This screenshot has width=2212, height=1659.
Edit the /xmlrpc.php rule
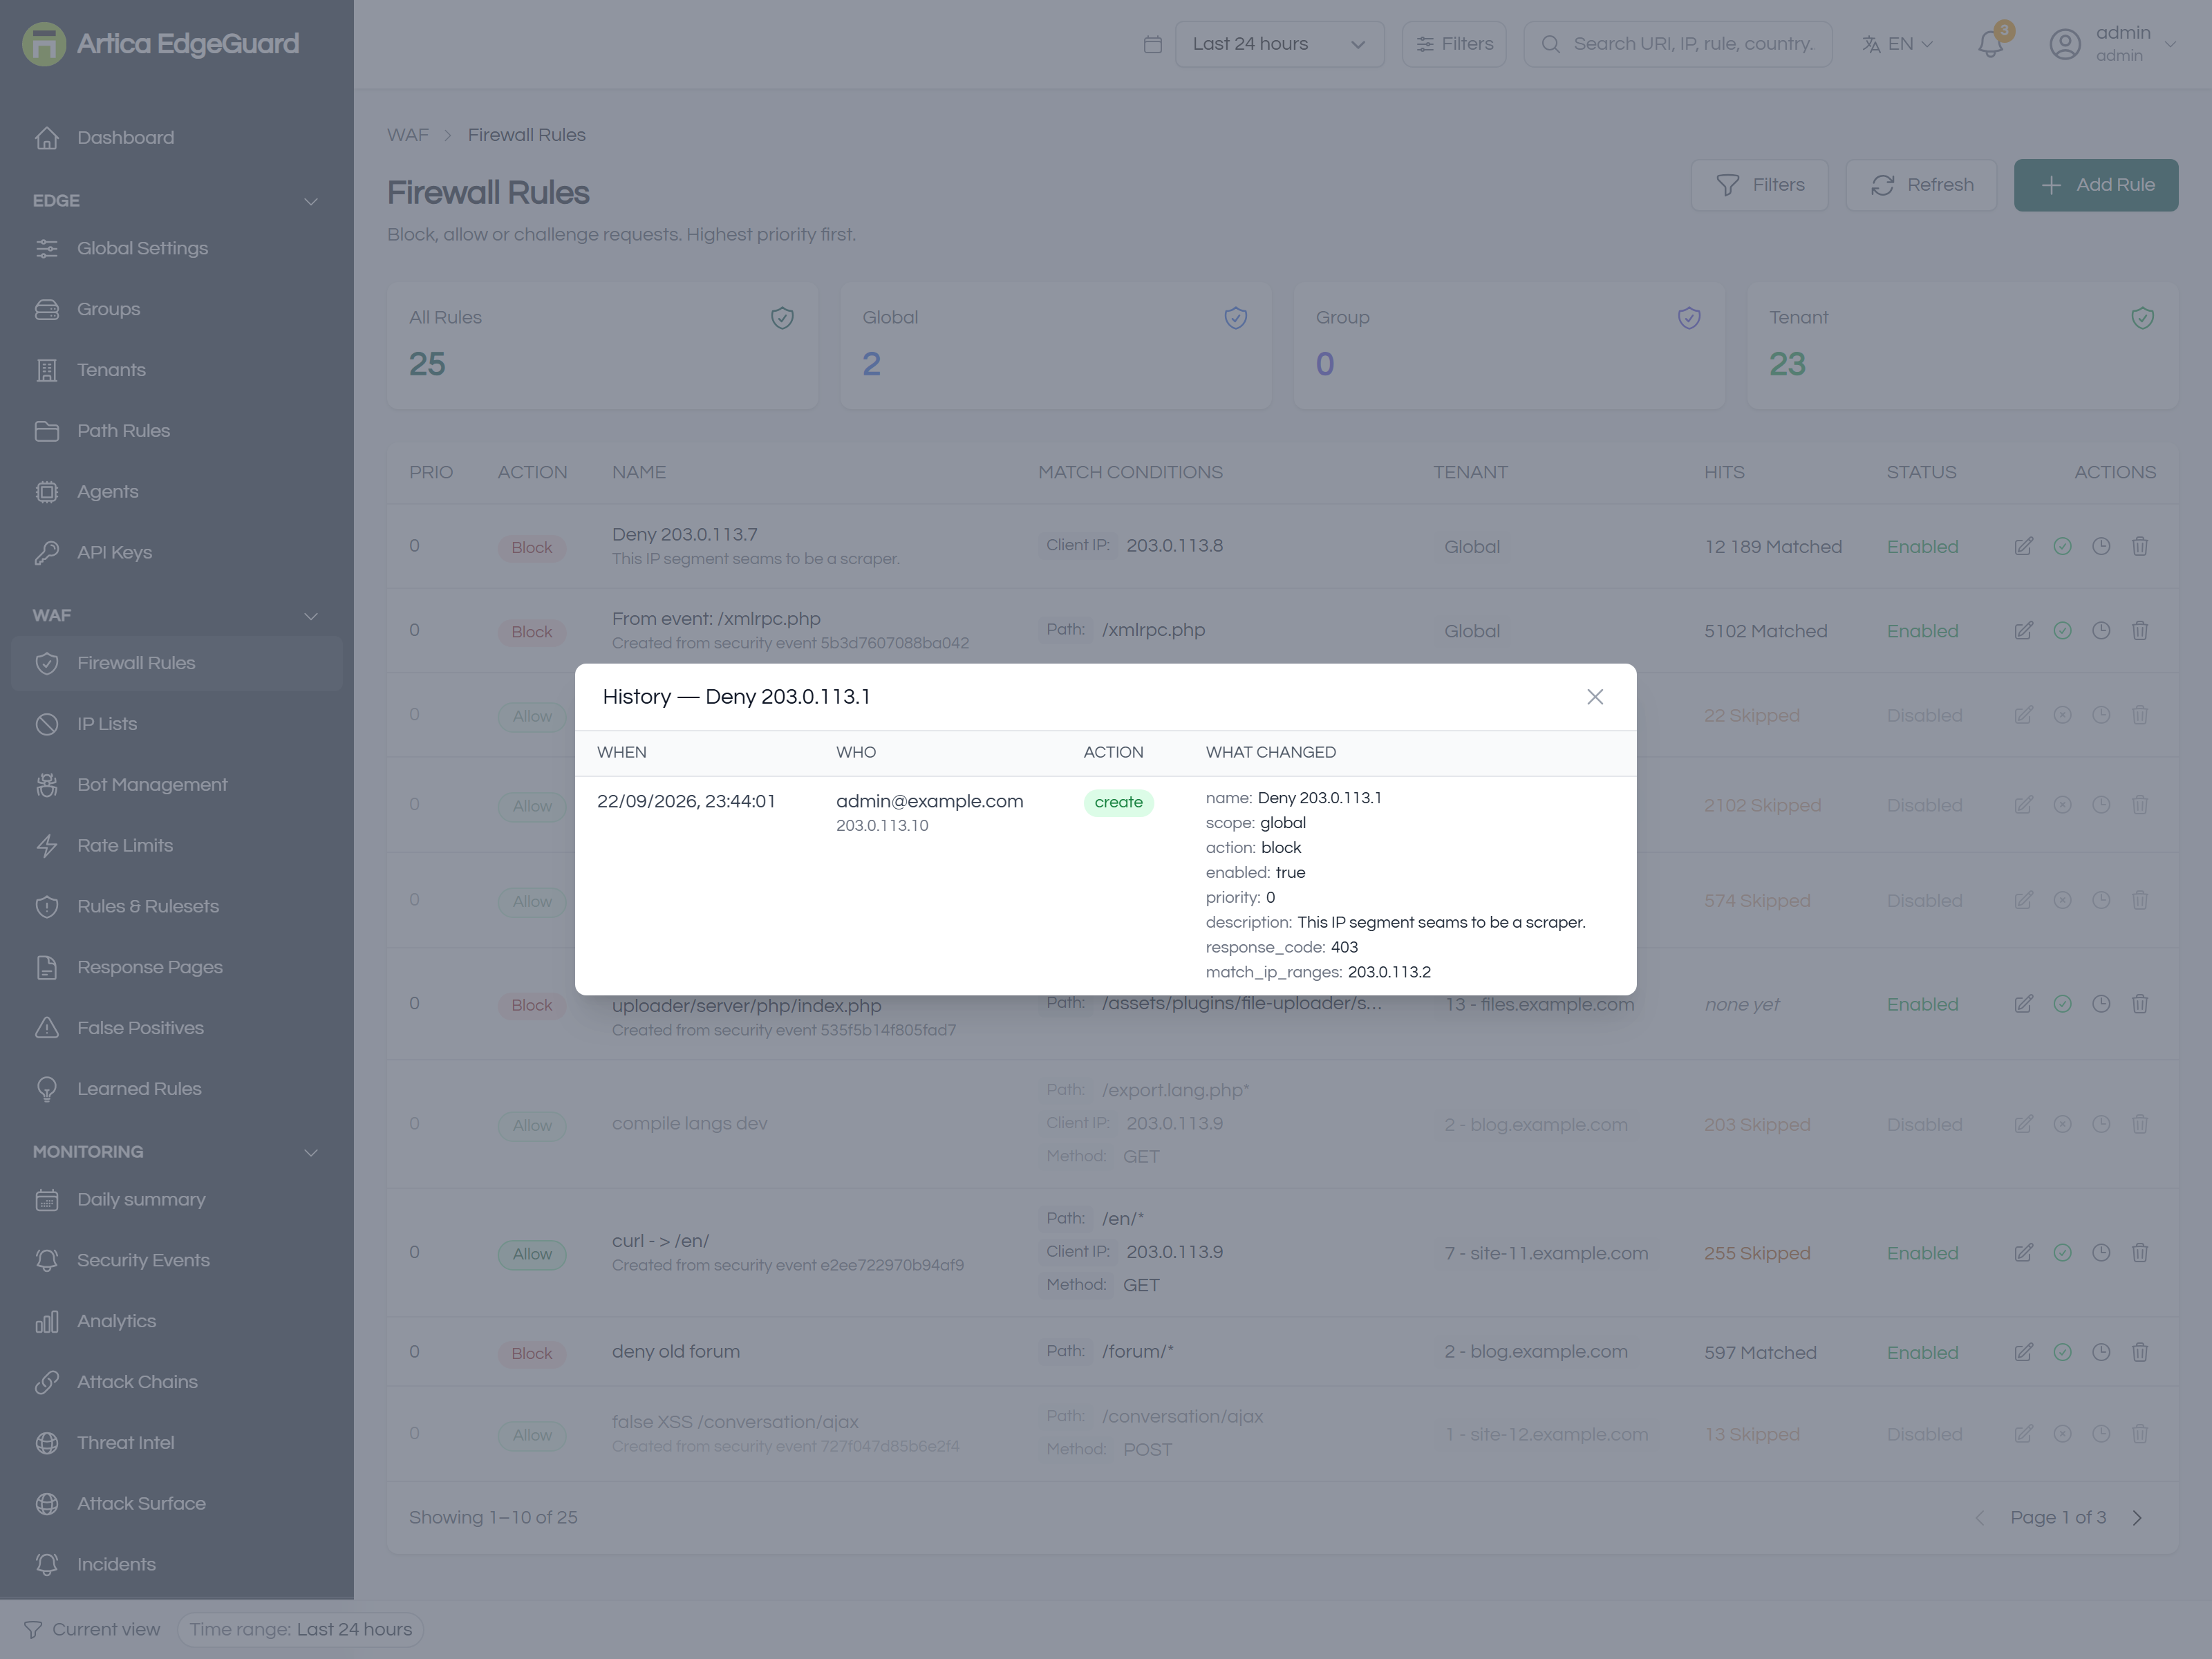point(2023,630)
